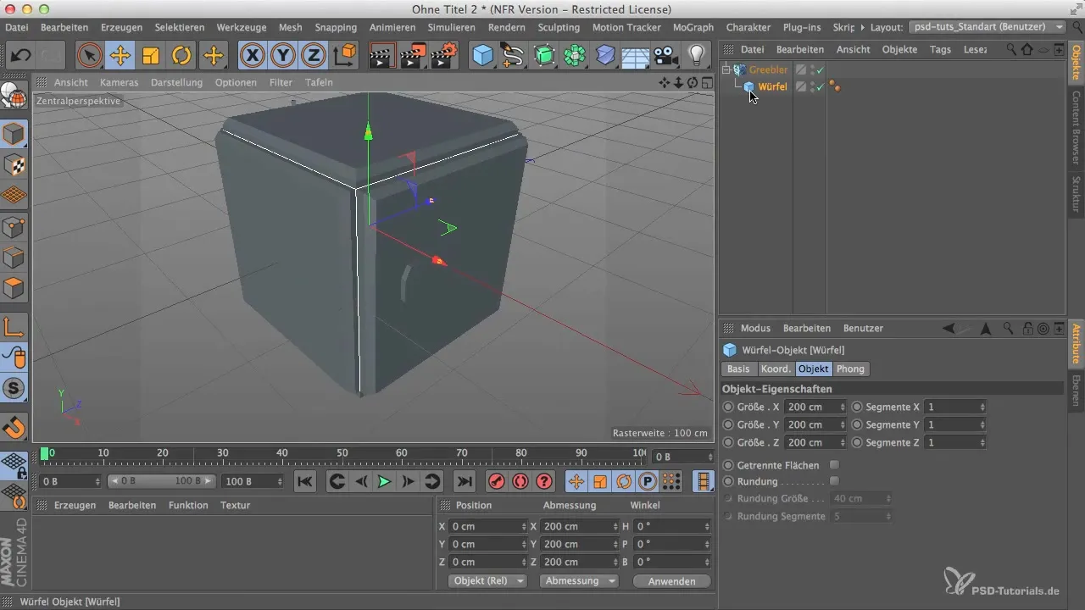Toggle the Getrennte Flächen checkbox
The image size is (1085, 610).
pyautogui.click(x=834, y=465)
